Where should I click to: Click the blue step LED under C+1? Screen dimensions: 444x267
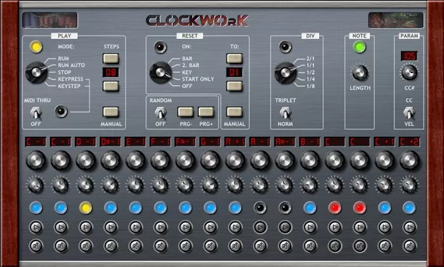pos(384,208)
